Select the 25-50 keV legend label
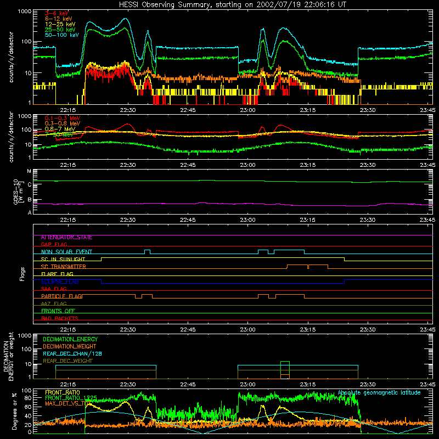Image resolution: width=439 pixels, height=439 pixels. tap(60, 30)
